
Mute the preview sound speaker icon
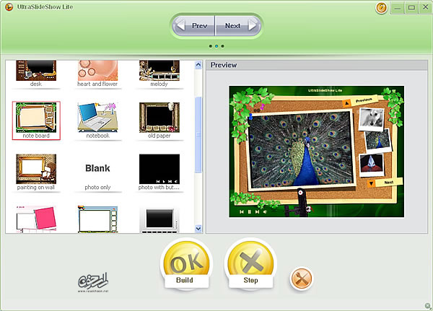coord(265,212)
